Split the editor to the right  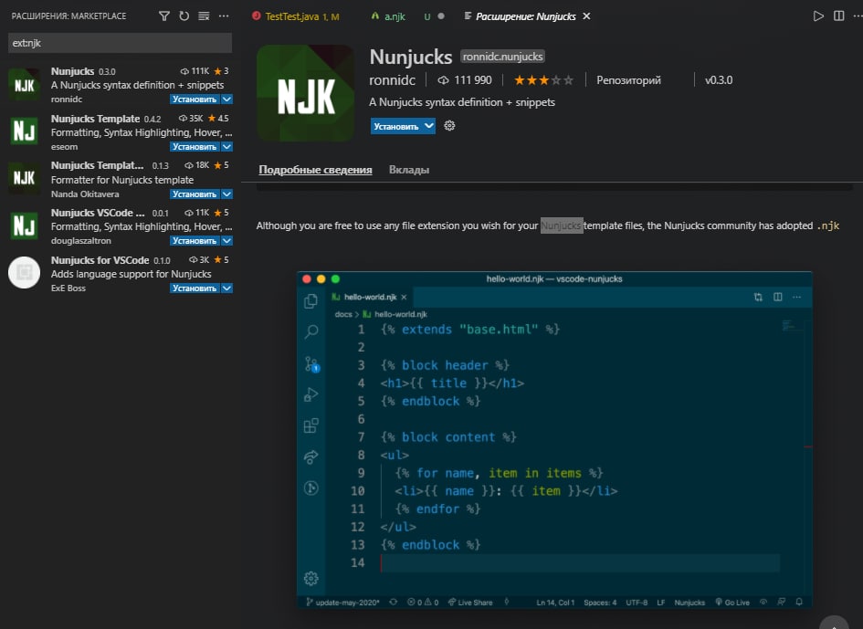coord(838,16)
